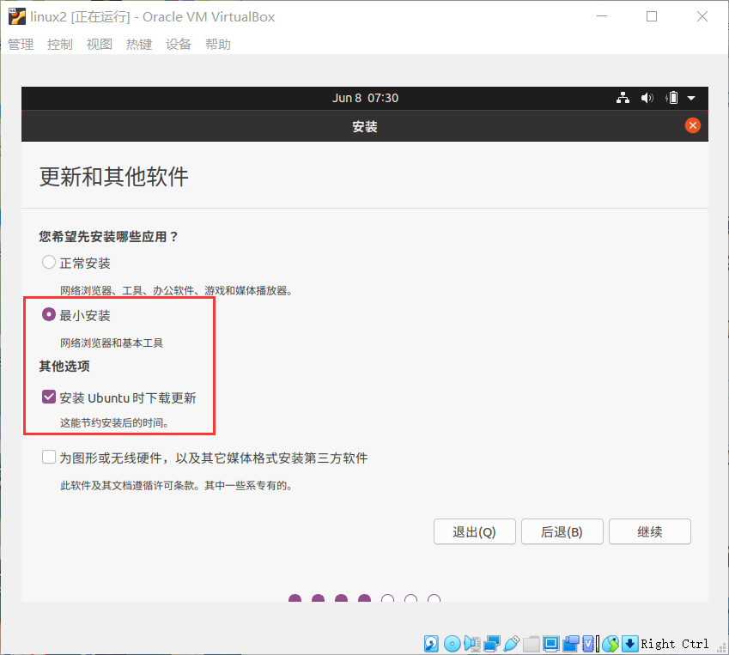Open the audio status icon in VirtualBox bar
This screenshot has width=729, height=655.
tap(472, 644)
